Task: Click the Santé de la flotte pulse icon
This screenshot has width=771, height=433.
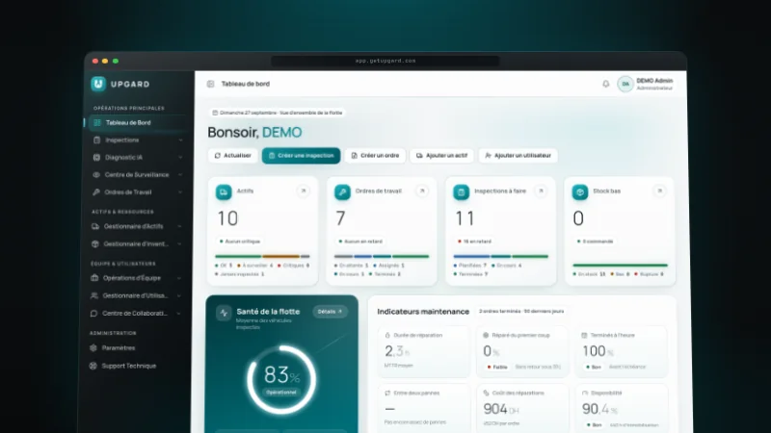Action: [x=224, y=313]
